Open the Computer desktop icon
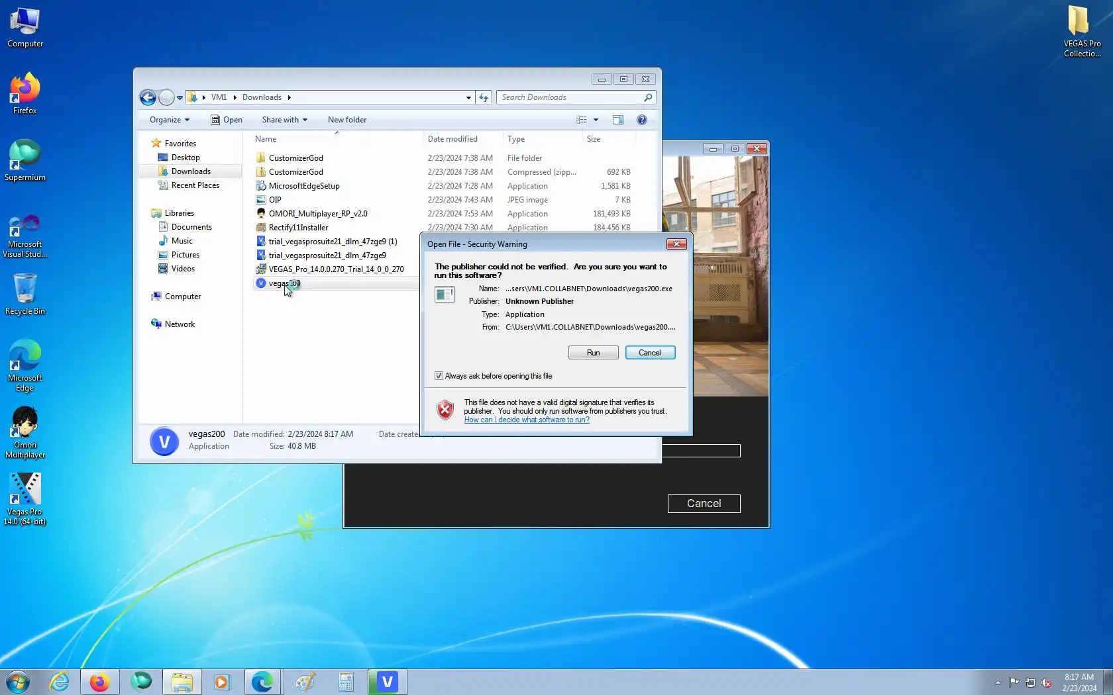 coord(25,28)
